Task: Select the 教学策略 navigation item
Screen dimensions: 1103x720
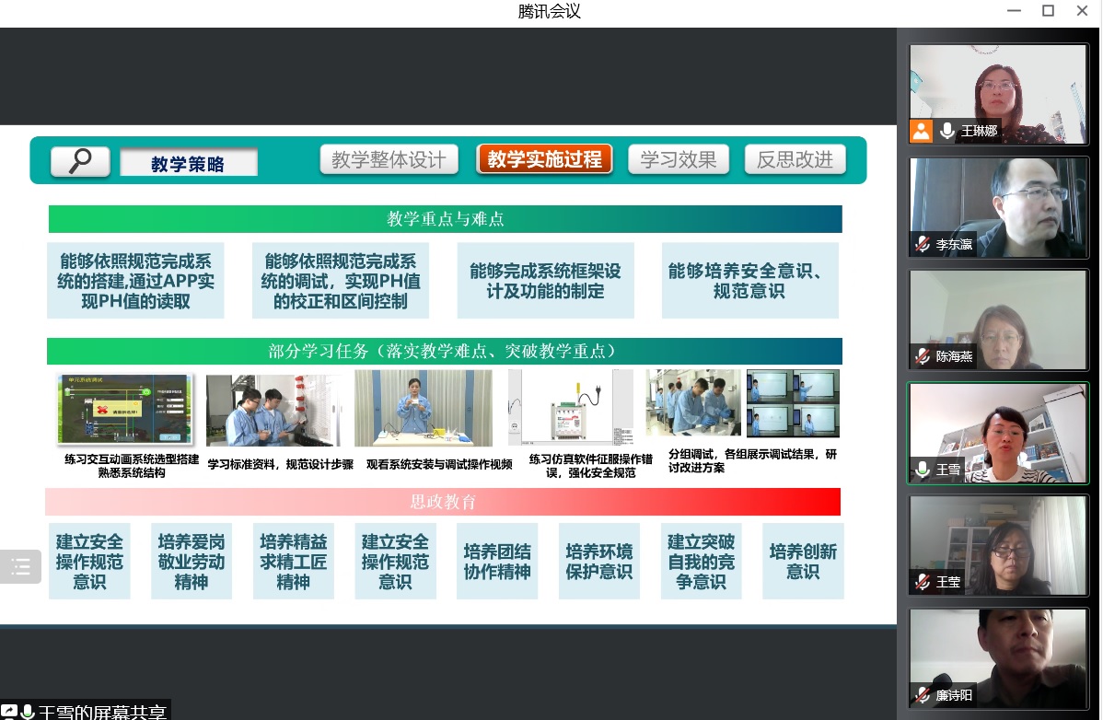Action: pos(188,161)
